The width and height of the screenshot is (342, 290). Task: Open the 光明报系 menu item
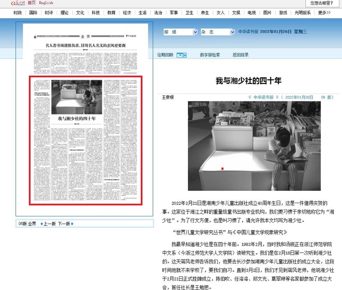[x=302, y=13]
